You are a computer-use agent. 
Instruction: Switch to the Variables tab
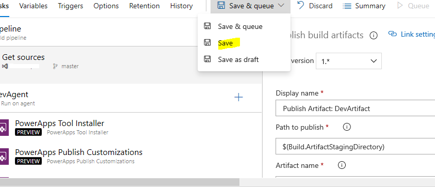click(x=34, y=6)
